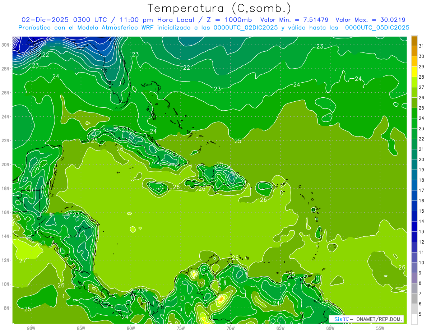Click the dark orange top swatch above 31
The width and height of the screenshot is (431, 333).
414,41
